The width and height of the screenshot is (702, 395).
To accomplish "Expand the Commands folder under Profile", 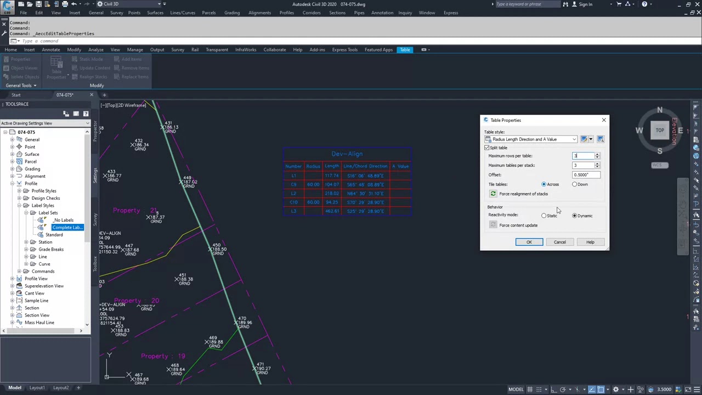I will [x=19, y=271].
